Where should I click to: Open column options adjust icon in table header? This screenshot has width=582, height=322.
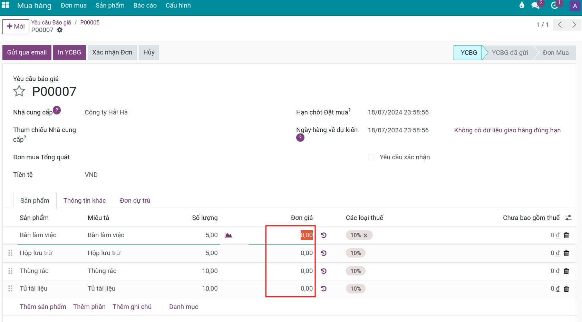568,218
